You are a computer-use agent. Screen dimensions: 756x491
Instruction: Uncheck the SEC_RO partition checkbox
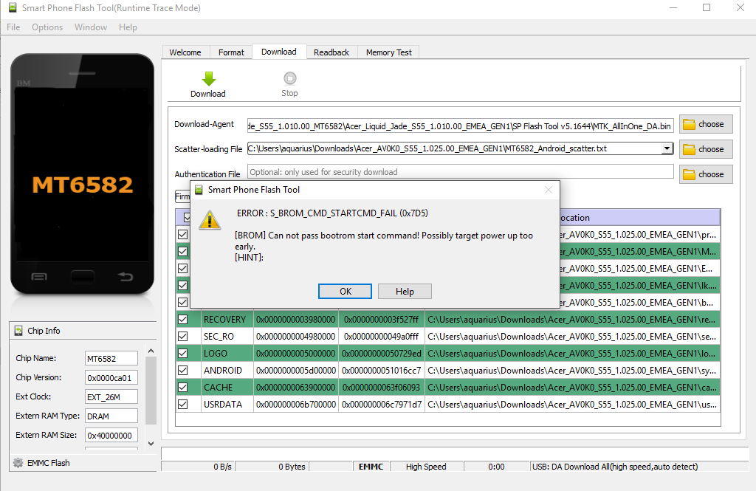pyautogui.click(x=183, y=336)
